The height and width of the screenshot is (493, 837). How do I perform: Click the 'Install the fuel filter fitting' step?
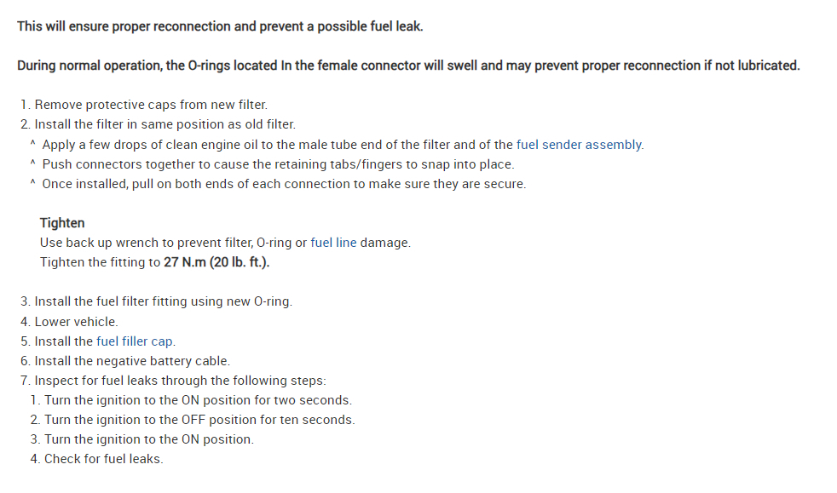[x=162, y=302]
